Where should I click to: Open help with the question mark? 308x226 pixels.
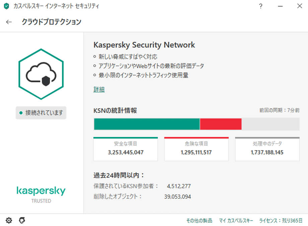[261, 6]
